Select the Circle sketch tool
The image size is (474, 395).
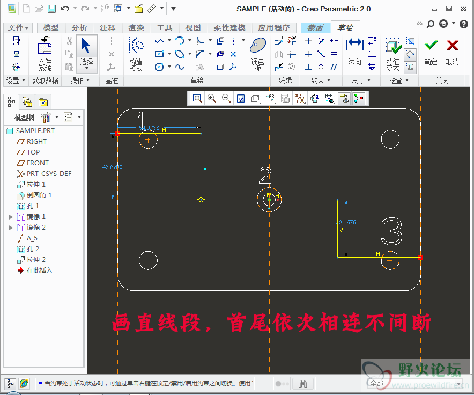(159, 67)
